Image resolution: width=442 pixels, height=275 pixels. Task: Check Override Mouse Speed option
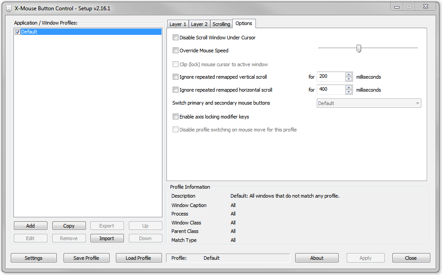(175, 51)
